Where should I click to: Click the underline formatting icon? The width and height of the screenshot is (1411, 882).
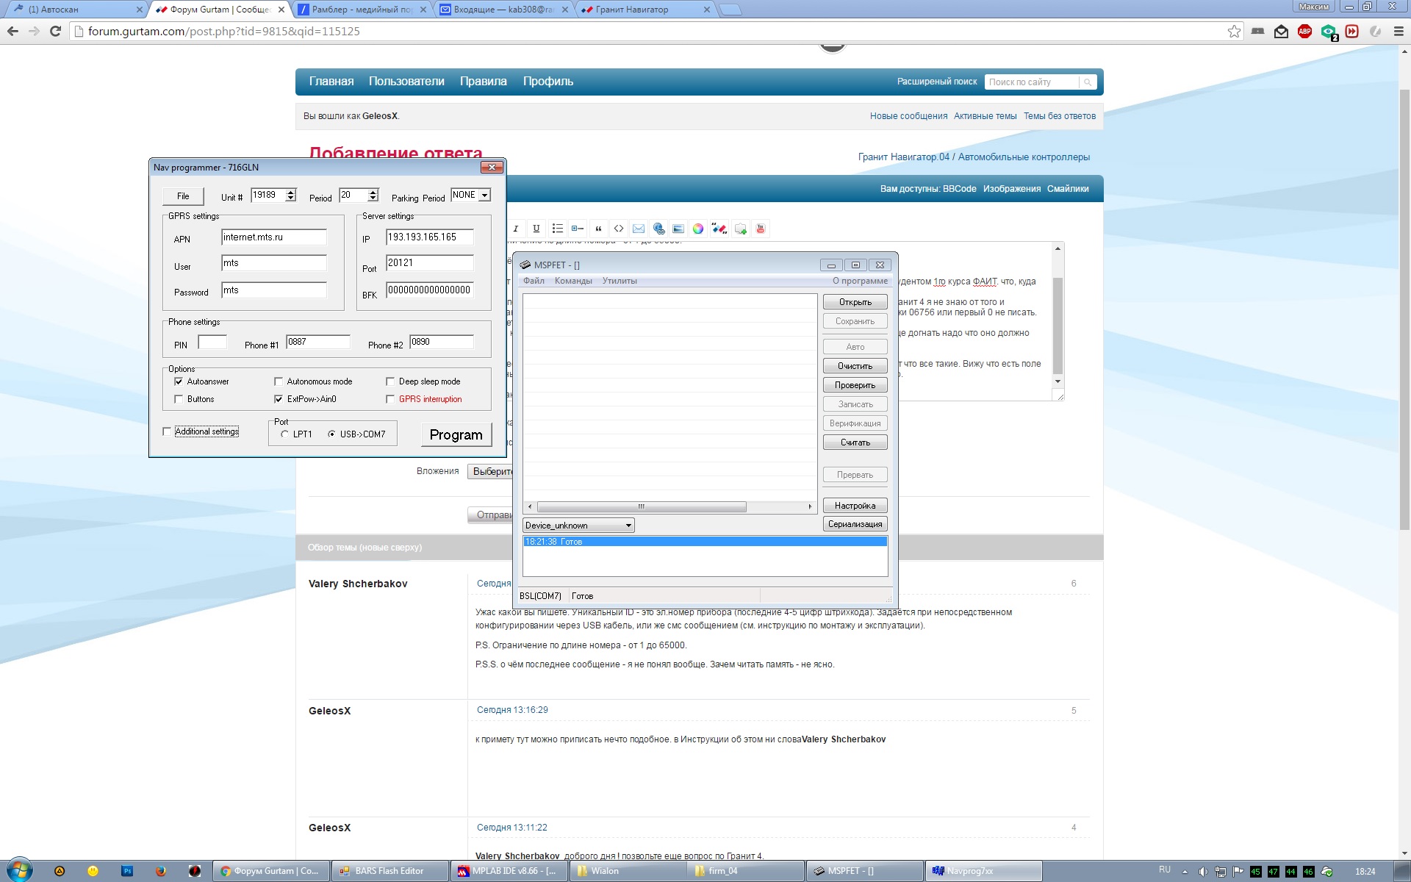[536, 229]
